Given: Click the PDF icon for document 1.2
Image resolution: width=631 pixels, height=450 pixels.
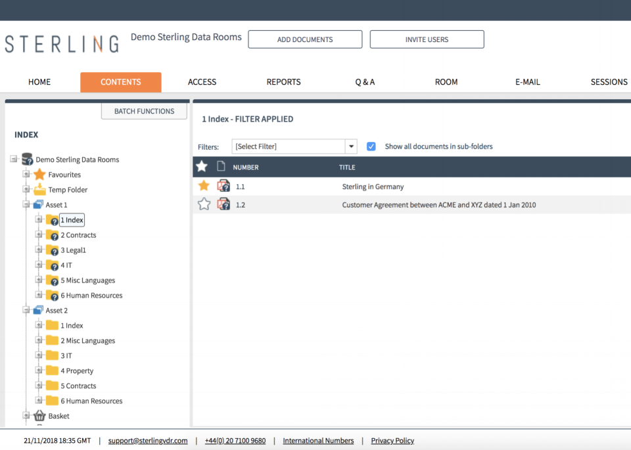Looking at the screenshot, I should (x=223, y=204).
